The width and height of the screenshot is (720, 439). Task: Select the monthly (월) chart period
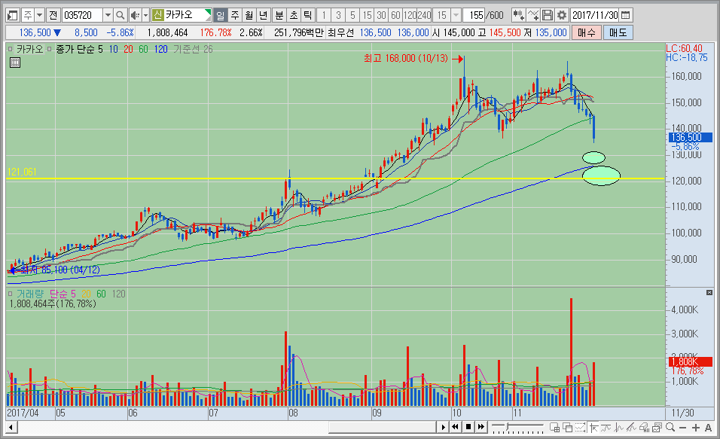(249, 15)
